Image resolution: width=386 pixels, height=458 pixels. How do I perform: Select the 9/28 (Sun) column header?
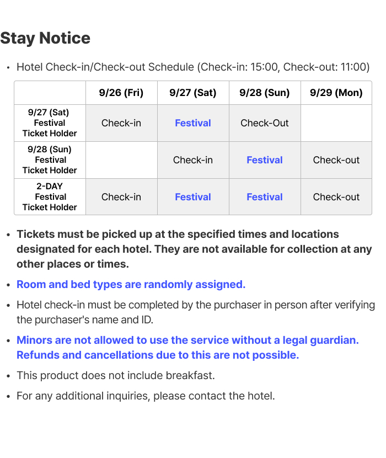pyautogui.click(x=265, y=93)
